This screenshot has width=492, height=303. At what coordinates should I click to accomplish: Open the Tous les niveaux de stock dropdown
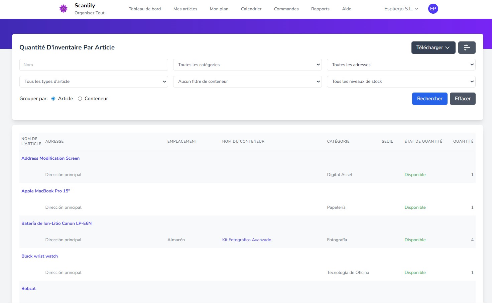[401, 82]
